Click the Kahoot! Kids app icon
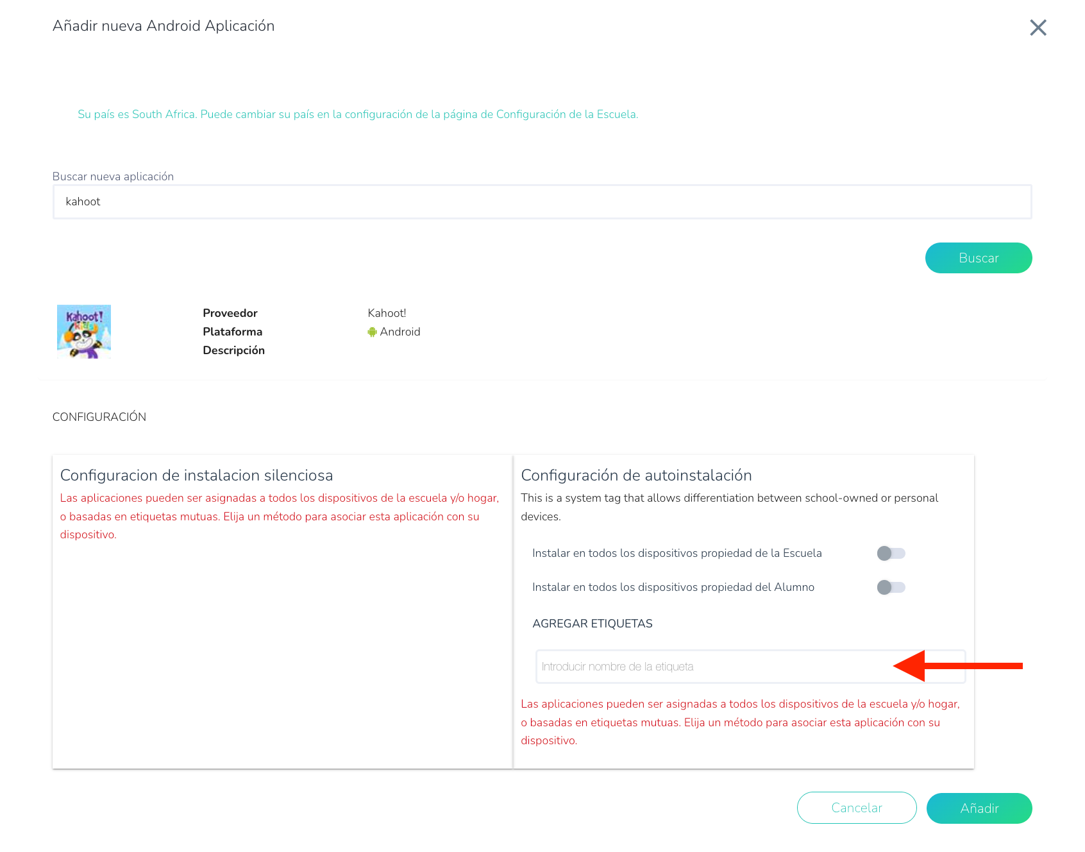 pyautogui.click(x=84, y=332)
